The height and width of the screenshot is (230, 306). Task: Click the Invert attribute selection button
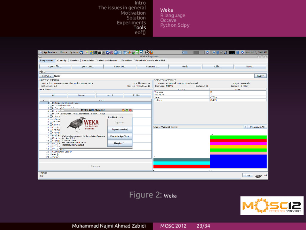[x=109, y=95]
